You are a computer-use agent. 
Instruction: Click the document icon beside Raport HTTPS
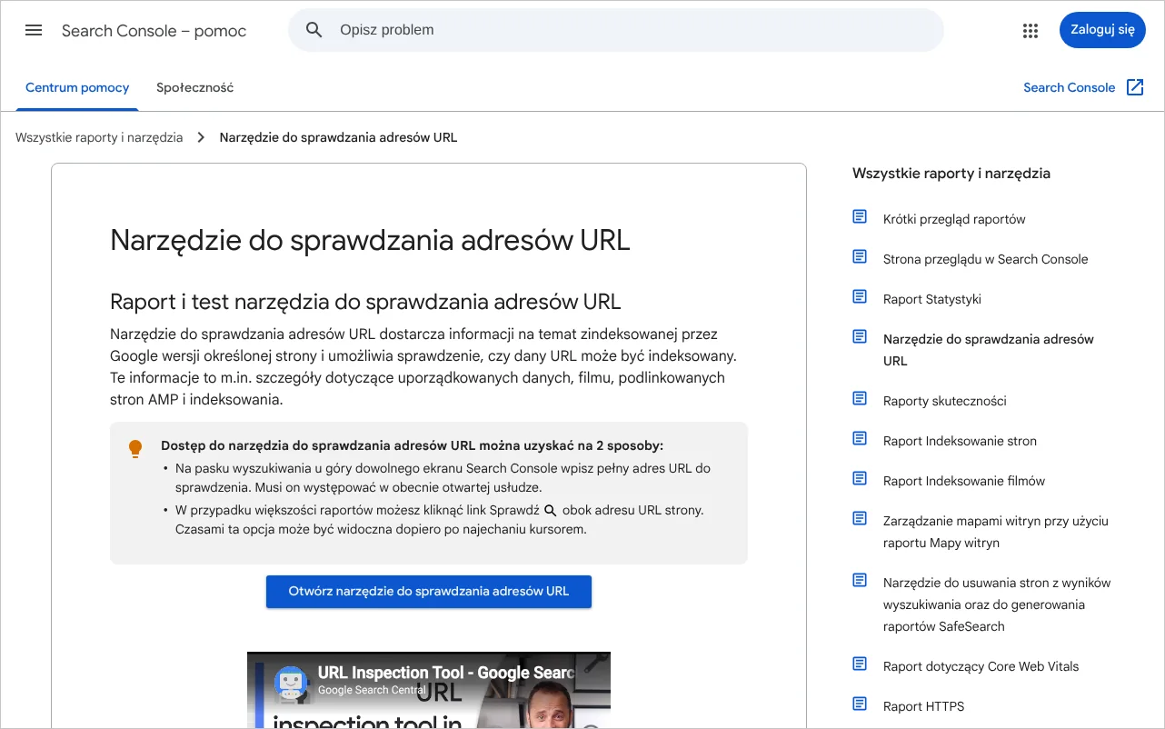[860, 704]
